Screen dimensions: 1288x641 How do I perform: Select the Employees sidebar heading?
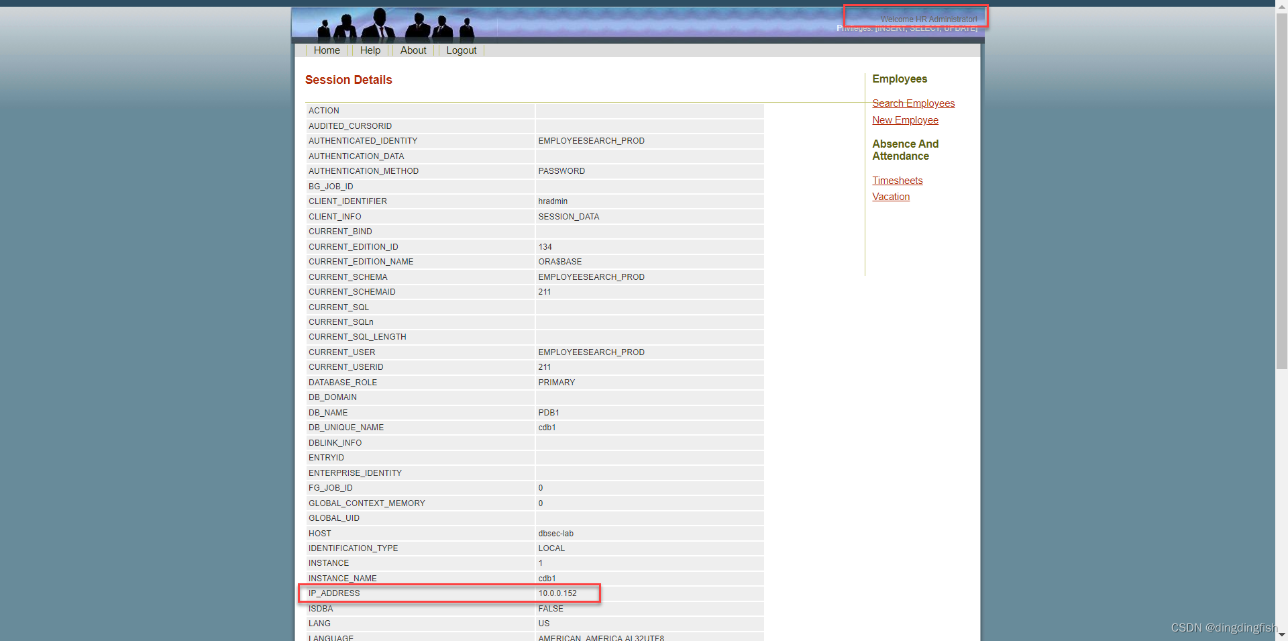point(900,79)
